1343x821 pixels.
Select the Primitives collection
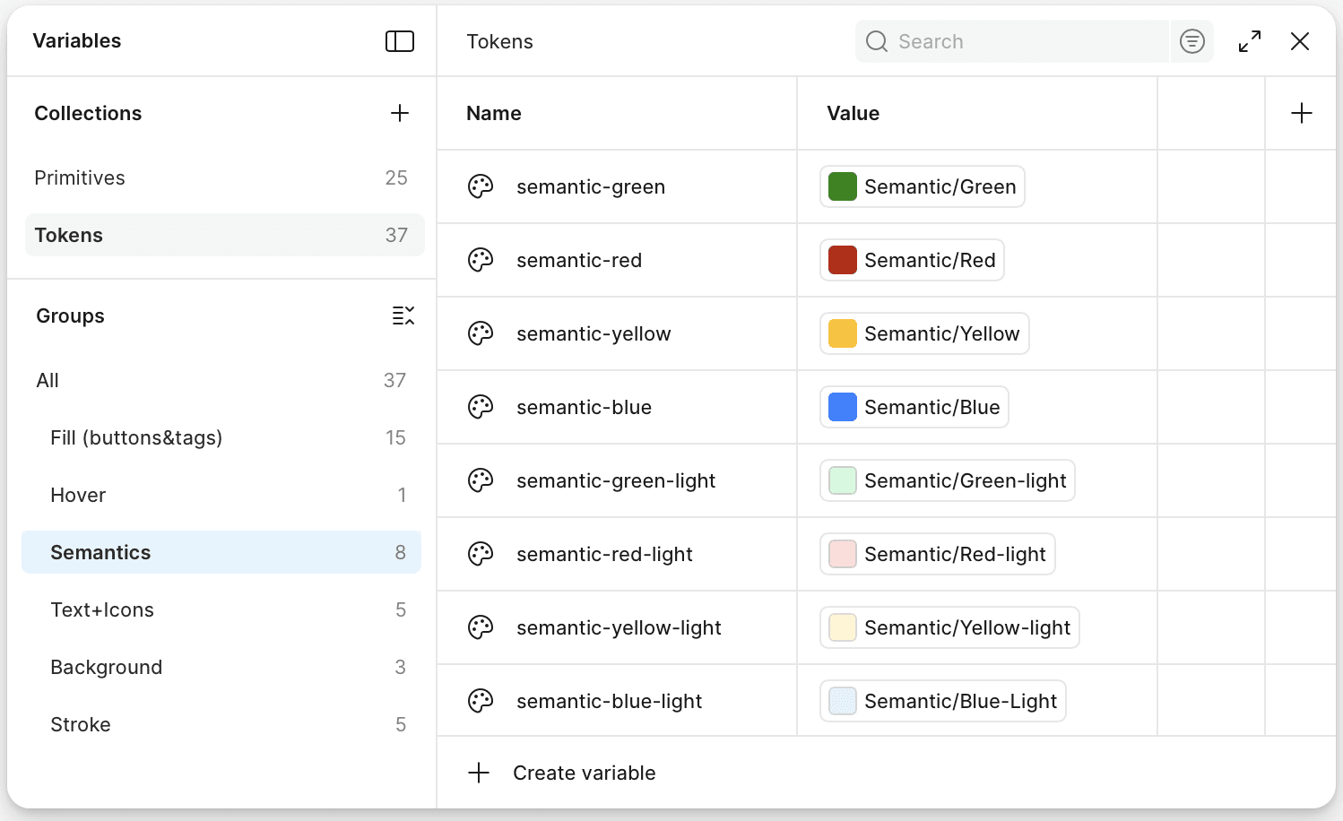(80, 177)
